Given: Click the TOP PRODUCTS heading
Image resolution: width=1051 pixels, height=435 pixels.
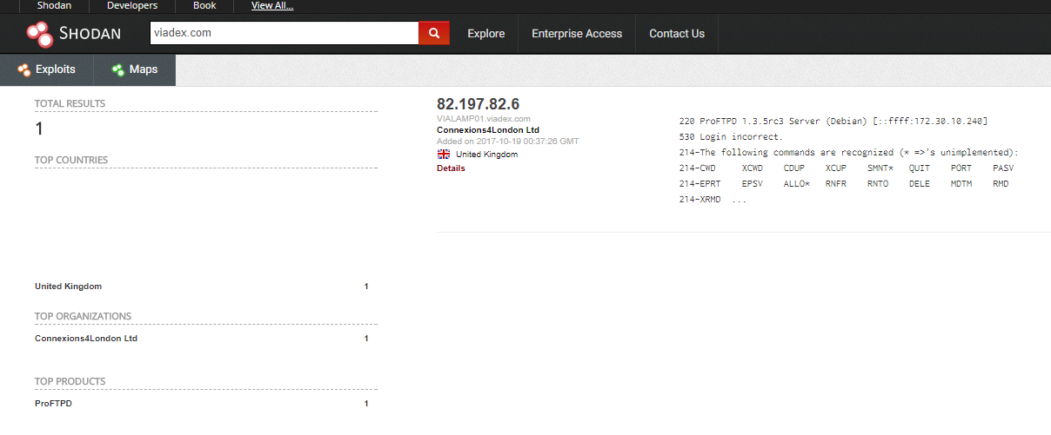Looking at the screenshot, I should tap(70, 382).
